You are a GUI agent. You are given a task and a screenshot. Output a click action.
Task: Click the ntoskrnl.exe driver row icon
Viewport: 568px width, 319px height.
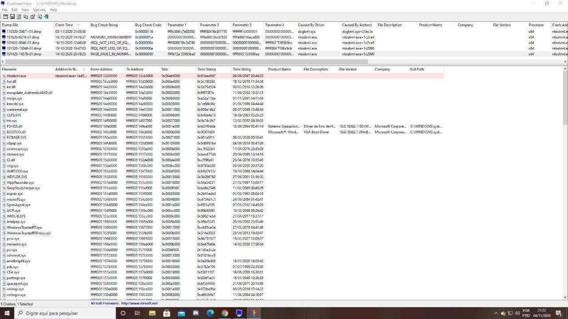pyautogui.click(x=4, y=76)
